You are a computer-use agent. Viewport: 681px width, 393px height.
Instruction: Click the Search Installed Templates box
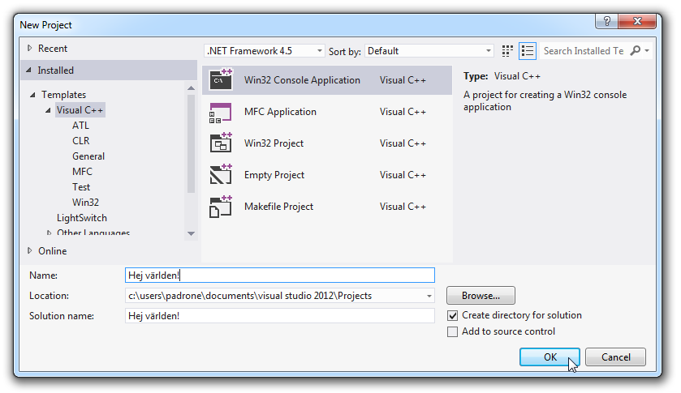click(584, 51)
